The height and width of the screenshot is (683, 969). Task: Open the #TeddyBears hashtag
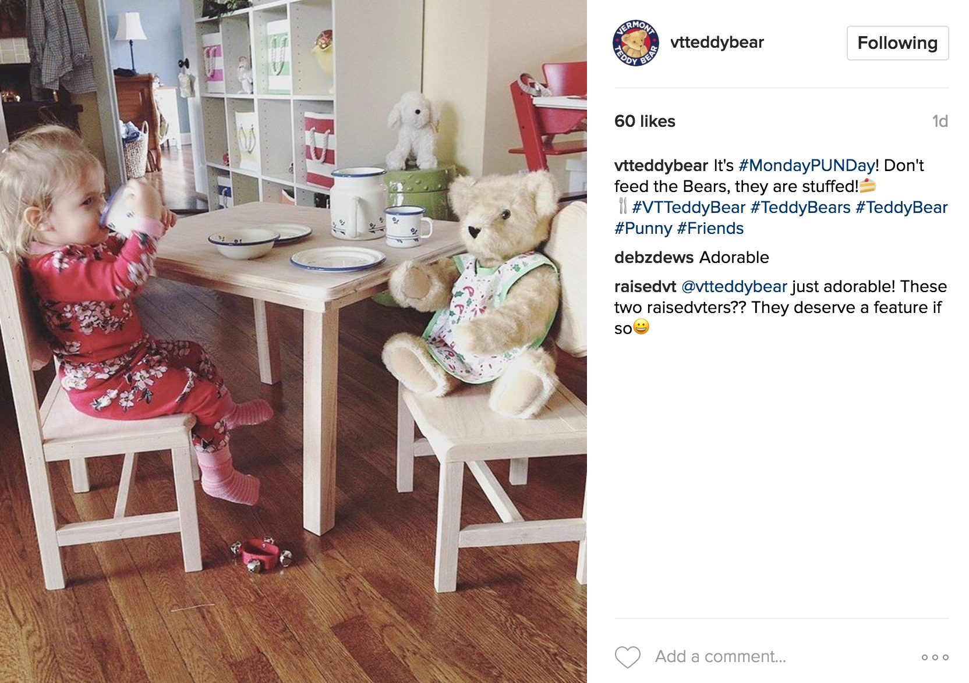pyautogui.click(x=800, y=208)
